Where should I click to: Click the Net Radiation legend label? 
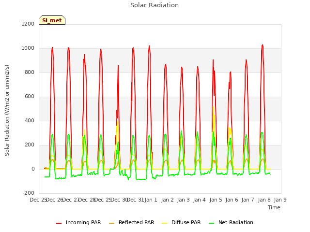(x=236, y=222)
